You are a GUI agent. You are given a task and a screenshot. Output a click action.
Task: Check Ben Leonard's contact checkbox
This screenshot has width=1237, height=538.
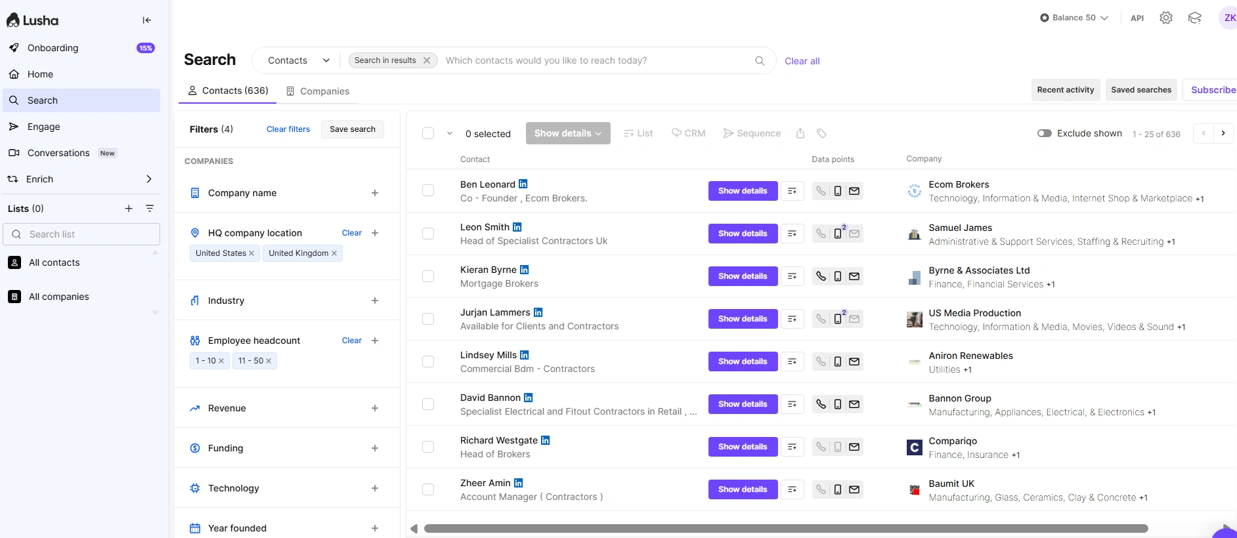428,190
